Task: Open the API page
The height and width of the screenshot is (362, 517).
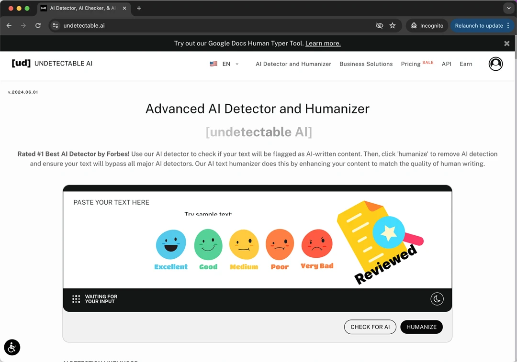Action: pyautogui.click(x=447, y=64)
